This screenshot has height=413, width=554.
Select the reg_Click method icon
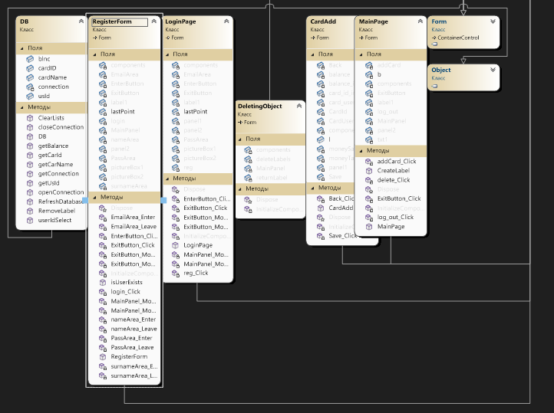click(x=176, y=274)
